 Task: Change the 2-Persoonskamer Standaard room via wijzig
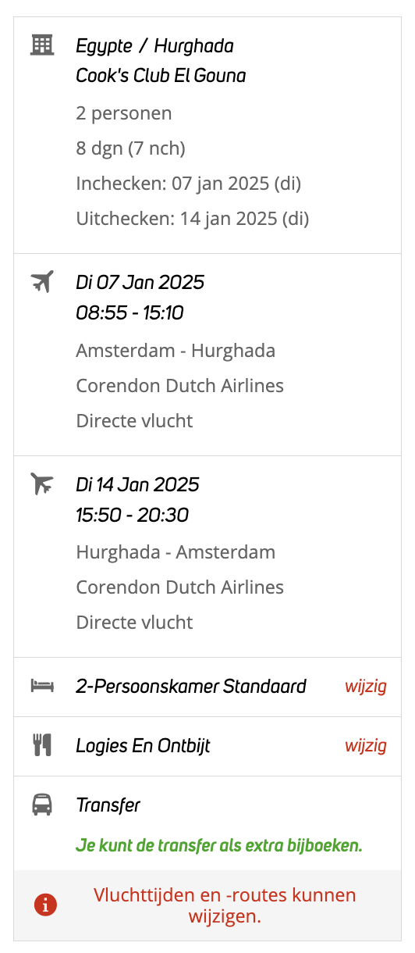click(x=366, y=687)
